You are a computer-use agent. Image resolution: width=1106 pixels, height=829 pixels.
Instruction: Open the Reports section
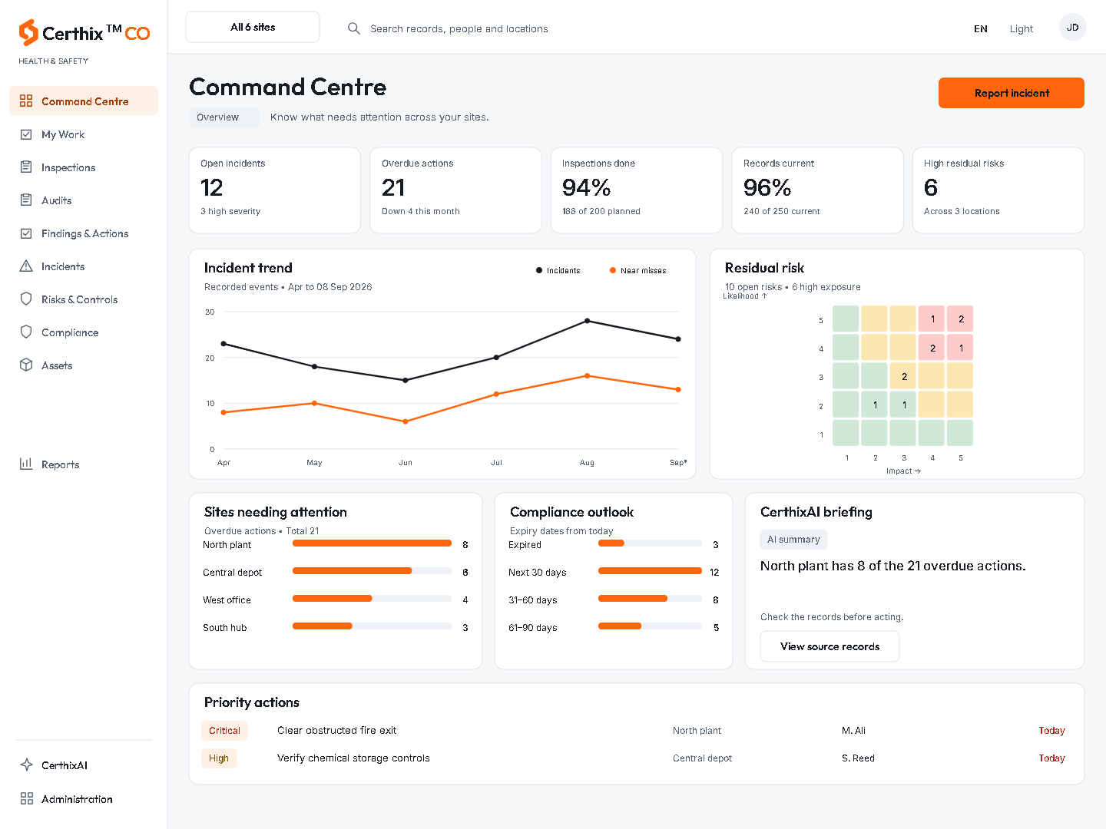pyautogui.click(x=84, y=464)
